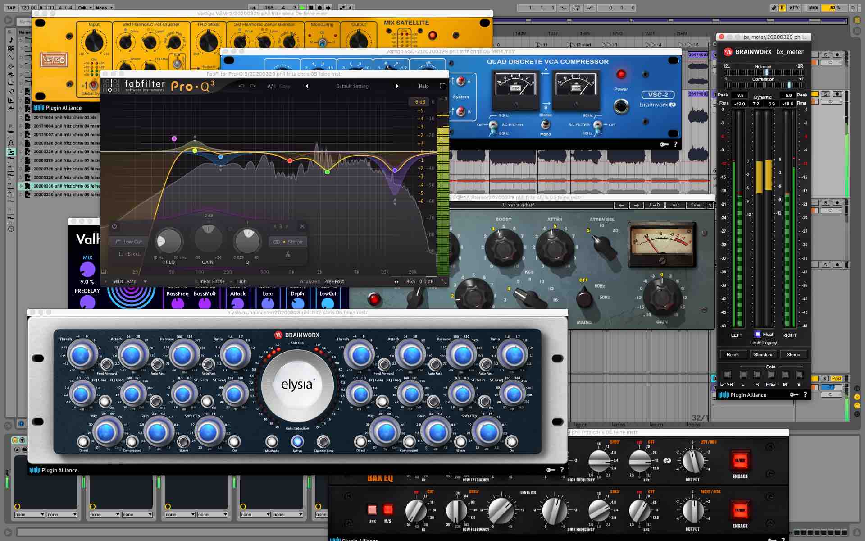Image resolution: width=865 pixels, height=541 pixels.
Task: Toggle the elysia Active button
Action: (x=297, y=441)
